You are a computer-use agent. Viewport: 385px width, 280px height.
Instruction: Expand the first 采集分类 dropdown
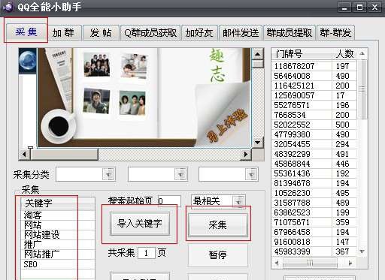tap(109, 174)
